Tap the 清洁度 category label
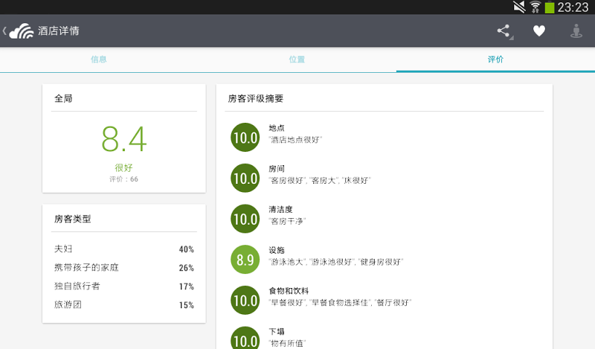Viewport: 595px width, 349px height. pos(281,209)
